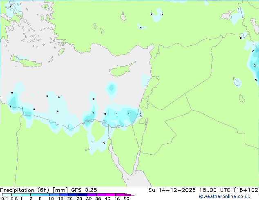Pick the legend swatch between 10 and 15
Screen dimensions: 259x200
pyautogui.click(x=54, y=195)
